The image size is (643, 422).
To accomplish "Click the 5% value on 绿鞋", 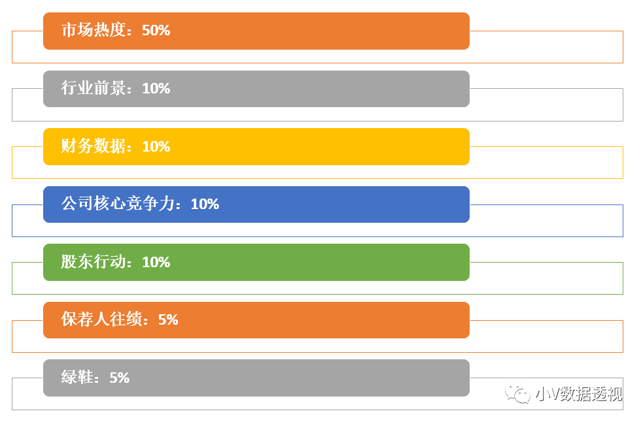I will click(120, 378).
